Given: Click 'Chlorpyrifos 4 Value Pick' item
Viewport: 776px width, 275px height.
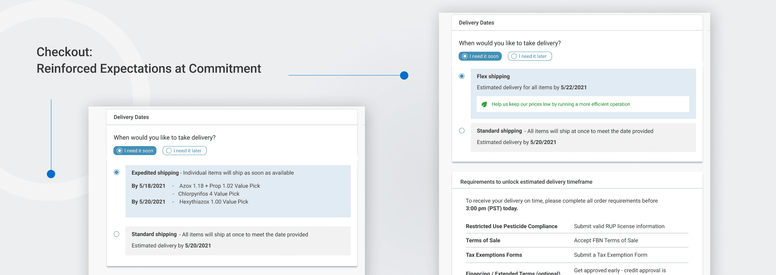Looking at the screenshot, I should point(208,194).
